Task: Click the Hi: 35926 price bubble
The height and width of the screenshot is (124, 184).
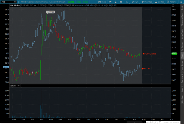Action: point(50,12)
